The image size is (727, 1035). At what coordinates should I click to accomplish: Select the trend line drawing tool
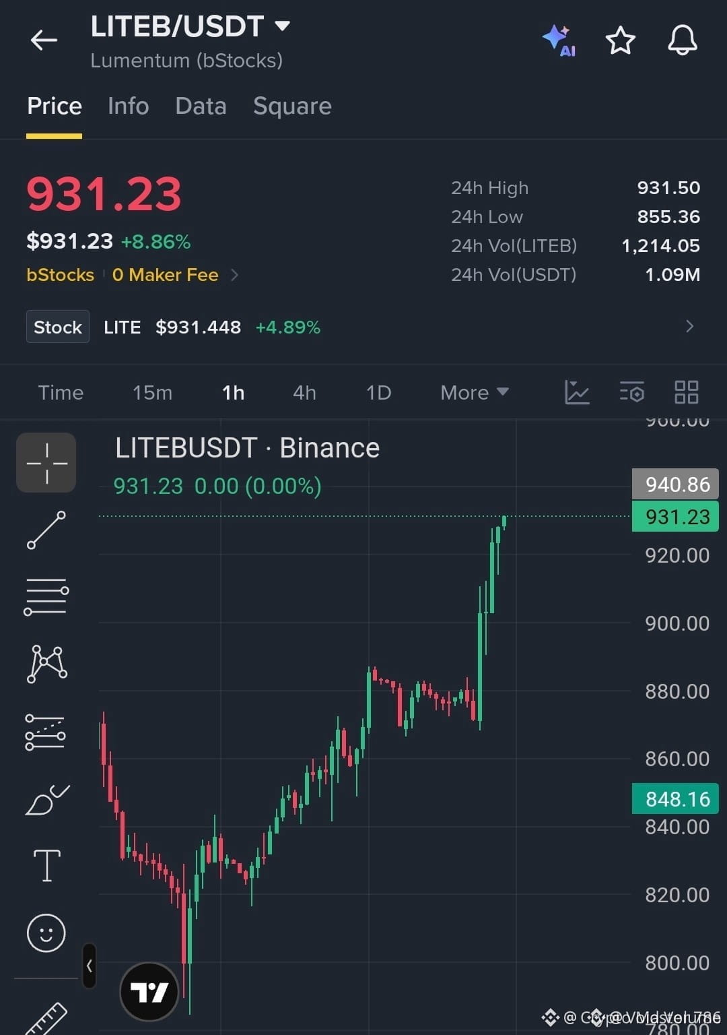tap(46, 530)
